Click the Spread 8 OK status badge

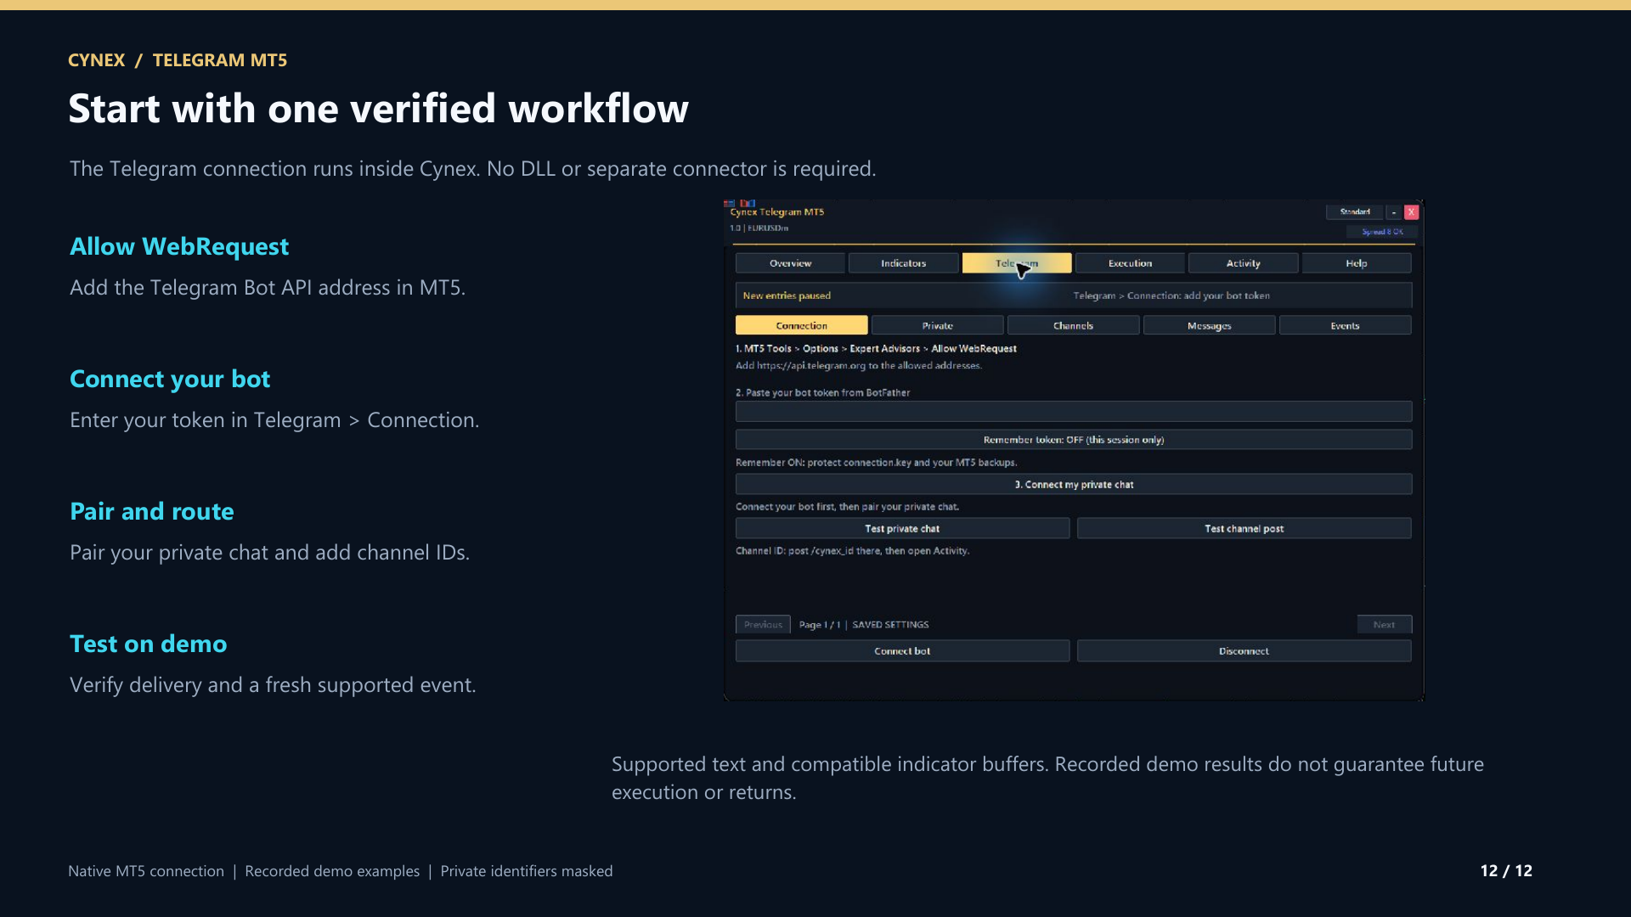(1382, 232)
